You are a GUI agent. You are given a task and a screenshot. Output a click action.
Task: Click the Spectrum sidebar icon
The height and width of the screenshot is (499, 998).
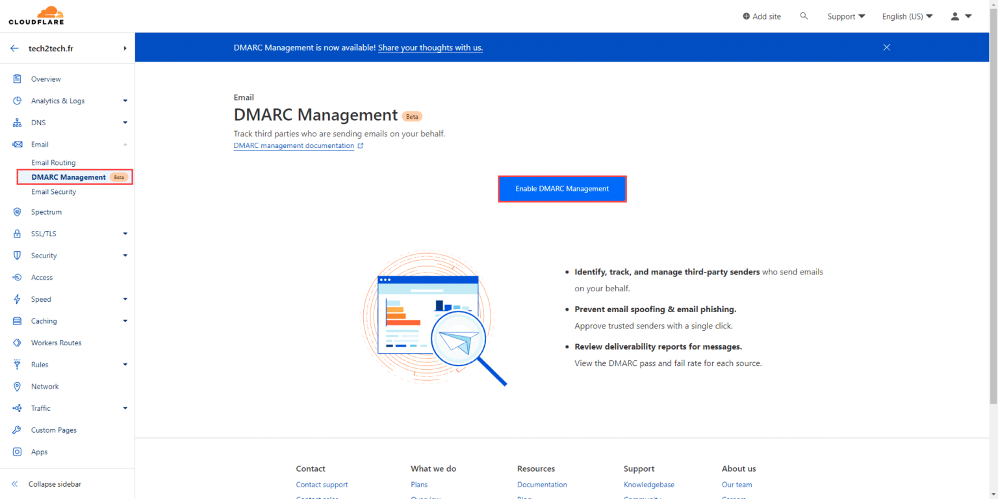(45, 212)
